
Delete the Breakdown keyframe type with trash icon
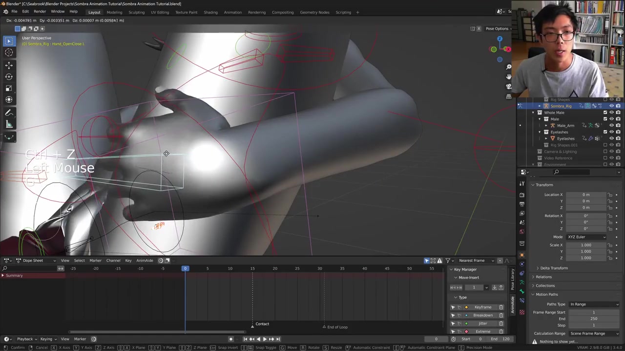coord(501,315)
